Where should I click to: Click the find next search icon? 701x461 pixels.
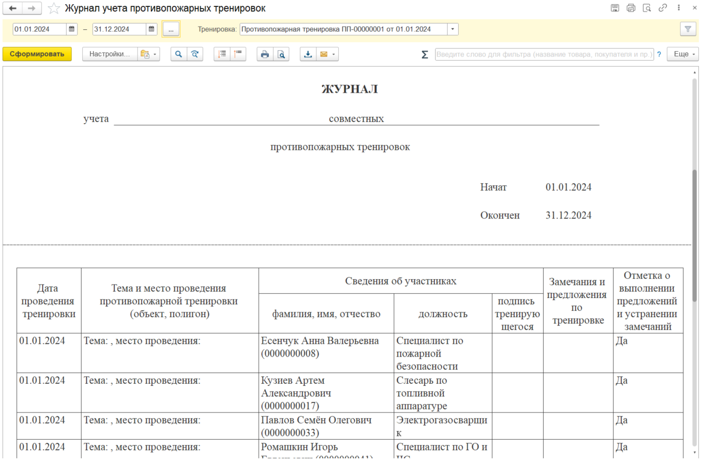coord(195,54)
